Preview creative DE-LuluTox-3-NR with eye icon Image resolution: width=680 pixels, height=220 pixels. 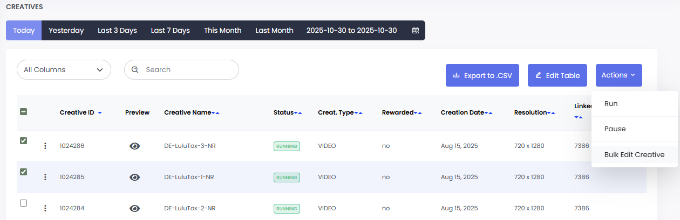[135, 146]
